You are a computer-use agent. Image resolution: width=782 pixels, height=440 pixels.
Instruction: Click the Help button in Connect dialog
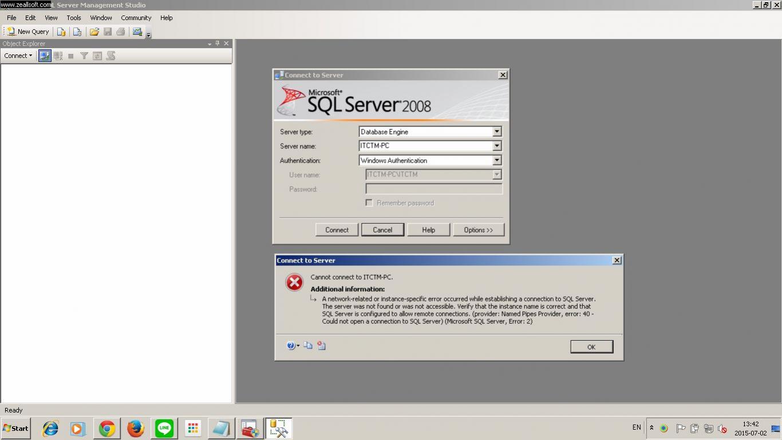coord(428,230)
